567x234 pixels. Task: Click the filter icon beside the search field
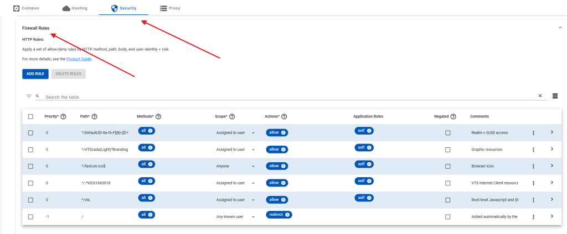29,96
